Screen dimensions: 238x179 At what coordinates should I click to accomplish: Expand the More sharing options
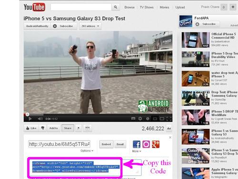[x=137, y=151]
